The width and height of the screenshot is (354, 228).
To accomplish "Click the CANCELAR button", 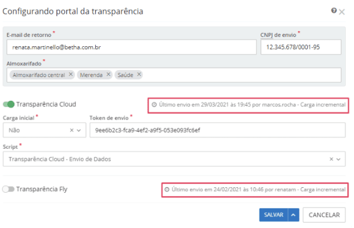I will click(x=324, y=215).
